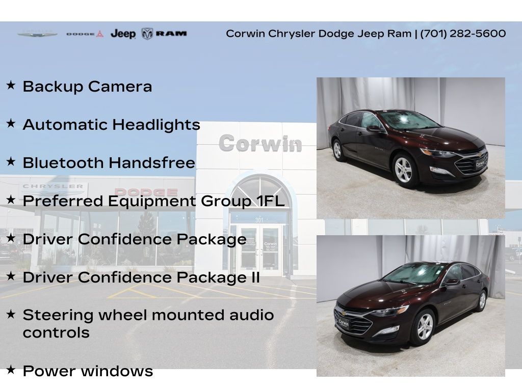This screenshot has width=522, height=391.
Task: Click the dealership entrance doors
Action: [259, 250]
